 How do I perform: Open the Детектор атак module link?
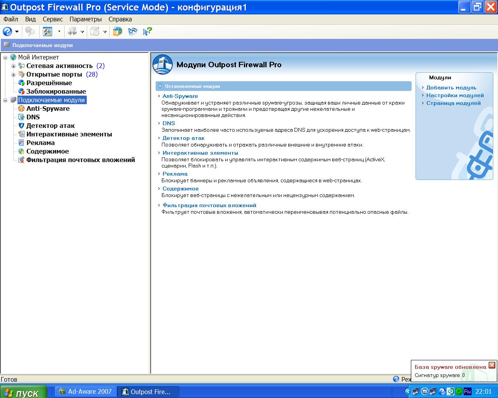point(183,138)
